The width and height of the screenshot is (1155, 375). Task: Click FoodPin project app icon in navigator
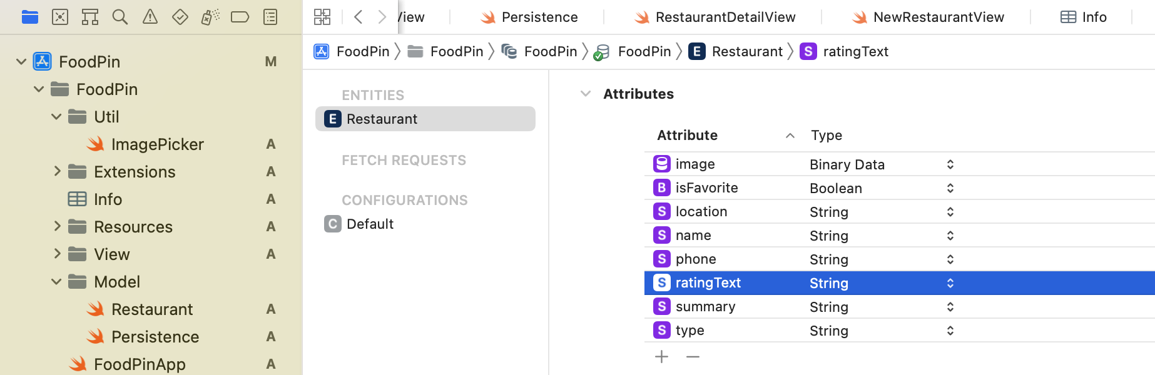(x=42, y=61)
